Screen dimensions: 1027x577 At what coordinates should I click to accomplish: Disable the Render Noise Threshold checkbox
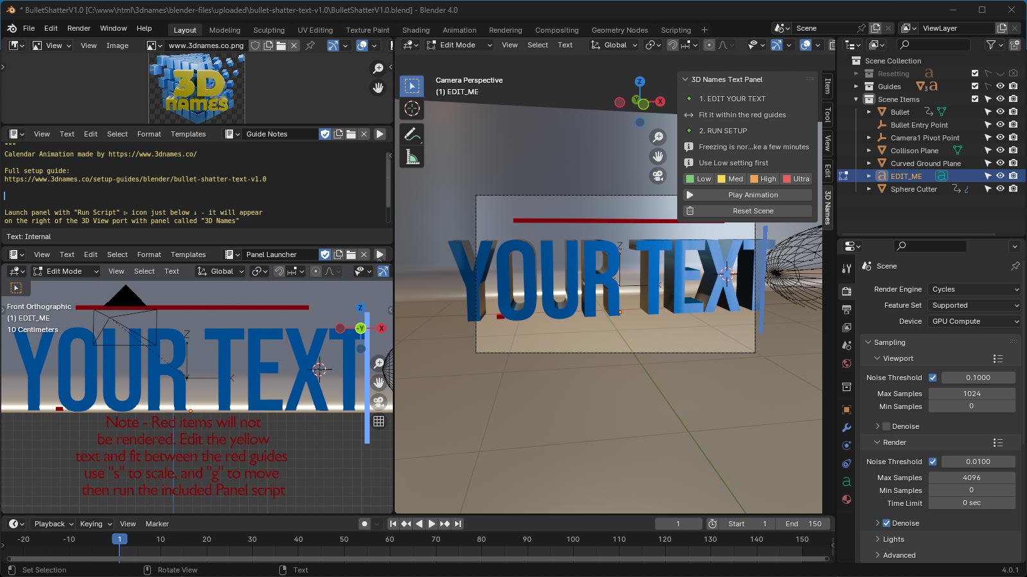click(931, 461)
